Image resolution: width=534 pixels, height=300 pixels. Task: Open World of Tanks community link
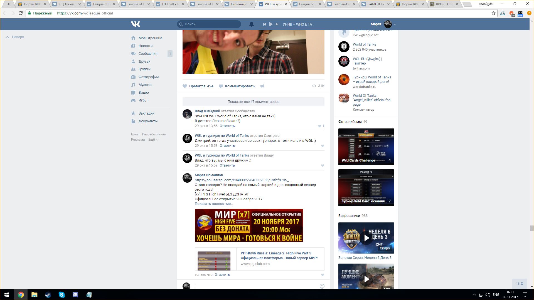point(364,44)
